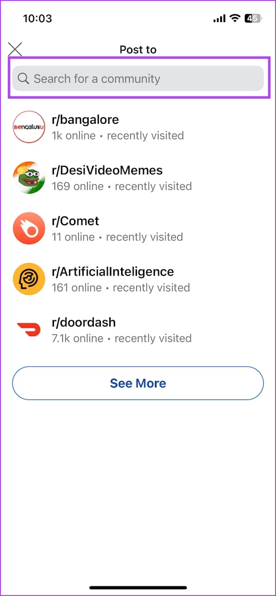Viewport: 276px width, 596px height.
Task: Tap the 10:03 clock in status bar
Action: click(x=37, y=19)
